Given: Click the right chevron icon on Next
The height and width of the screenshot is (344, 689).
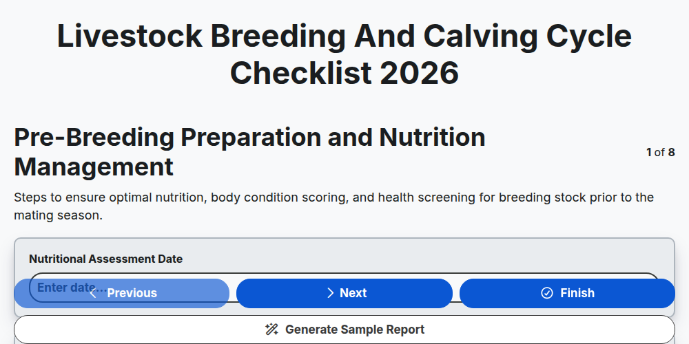Looking at the screenshot, I should (331, 293).
